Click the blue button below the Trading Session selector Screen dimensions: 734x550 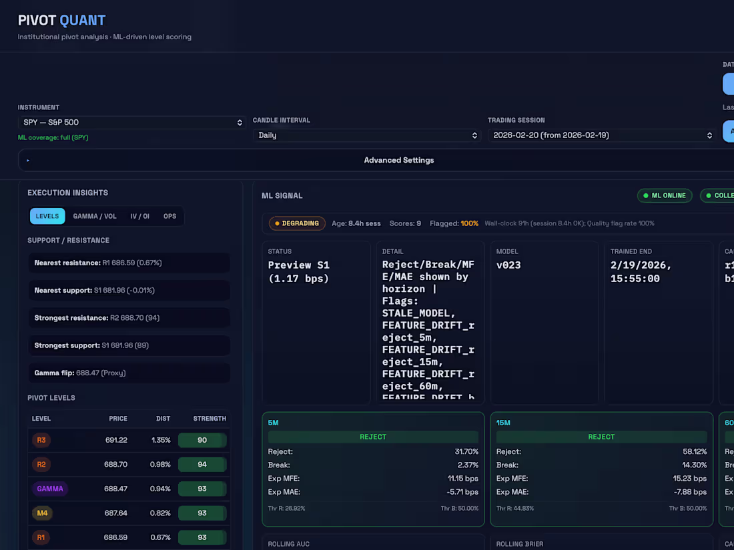[x=729, y=131]
